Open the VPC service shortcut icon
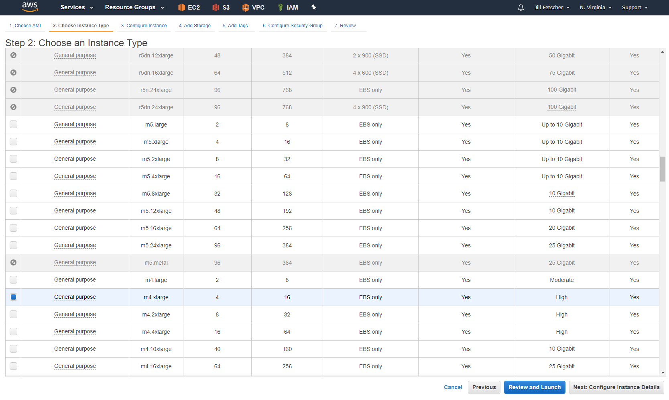The height and width of the screenshot is (400, 669). click(245, 7)
